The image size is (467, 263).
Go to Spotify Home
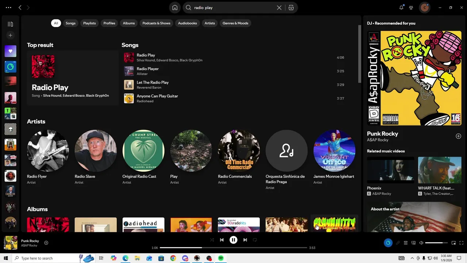point(175,8)
